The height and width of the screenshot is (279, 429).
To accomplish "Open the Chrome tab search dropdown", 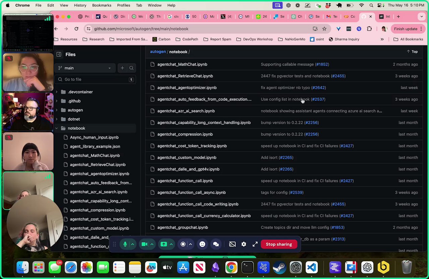I will coord(422,16).
